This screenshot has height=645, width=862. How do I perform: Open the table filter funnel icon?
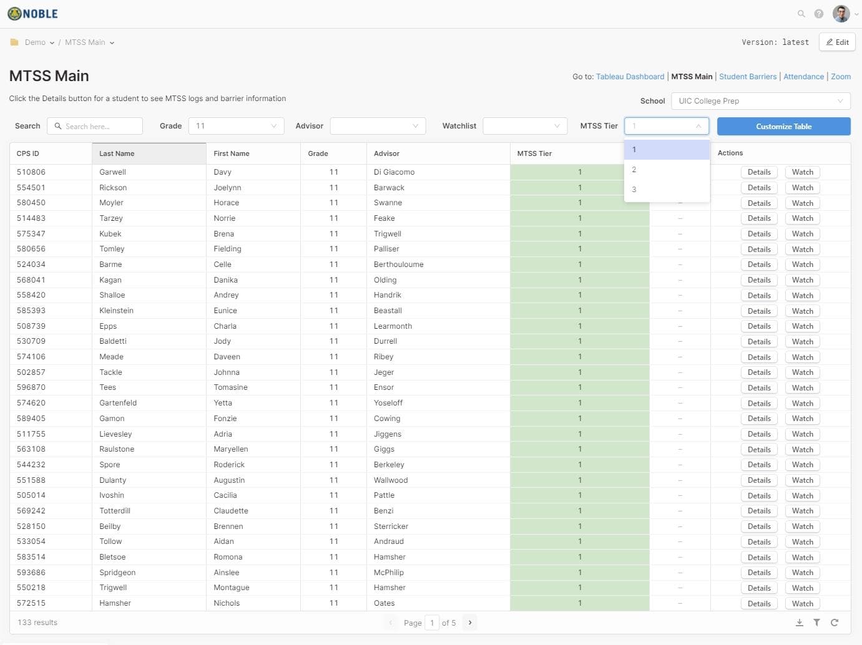tap(816, 623)
